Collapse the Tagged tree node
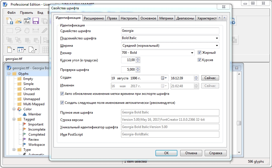272x168 pixels. [14, 119]
